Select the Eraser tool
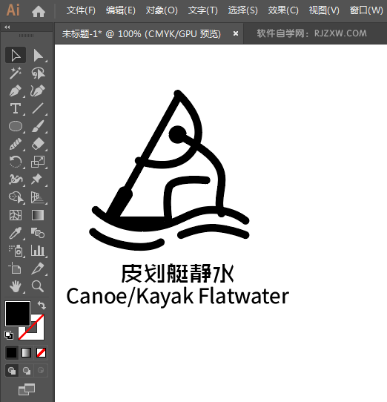 pyautogui.click(x=38, y=144)
